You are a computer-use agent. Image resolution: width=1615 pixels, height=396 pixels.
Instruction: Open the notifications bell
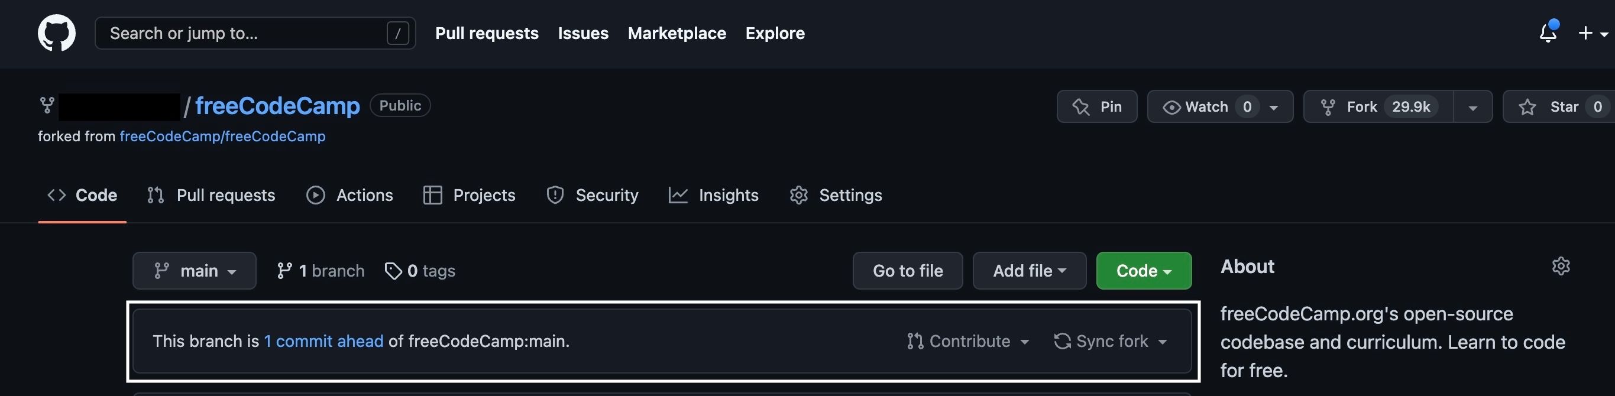pos(1549,33)
